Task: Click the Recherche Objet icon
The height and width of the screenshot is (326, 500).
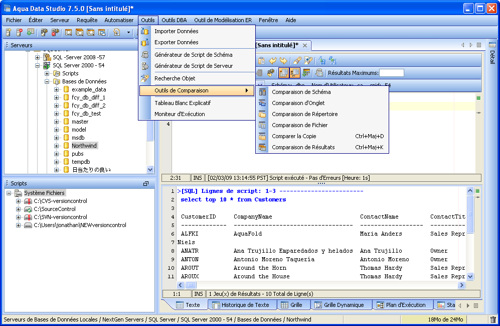Action: click(145, 78)
